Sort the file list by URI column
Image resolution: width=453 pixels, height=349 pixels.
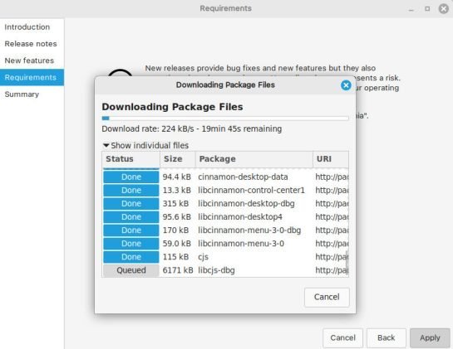pos(331,159)
